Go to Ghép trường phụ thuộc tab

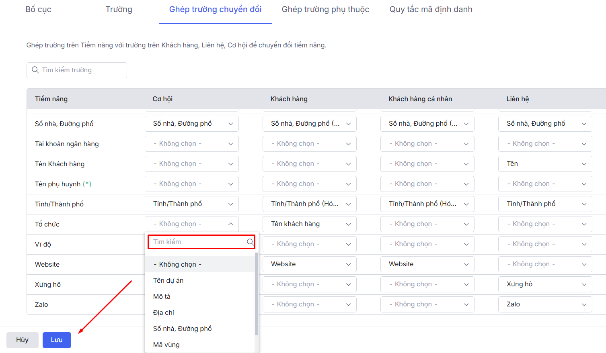[x=325, y=9]
